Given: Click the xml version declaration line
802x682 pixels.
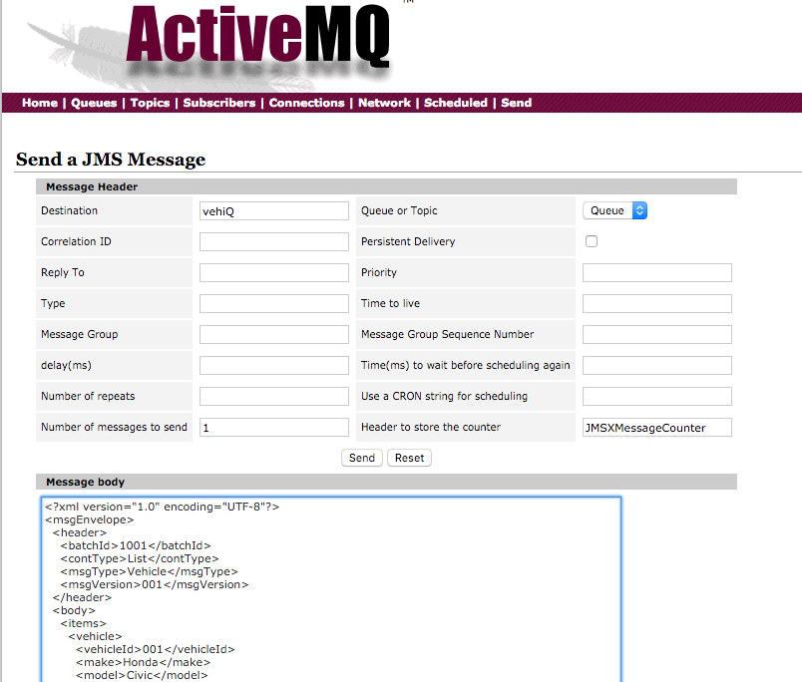Looking at the screenshot, I should tap(163, 507).
